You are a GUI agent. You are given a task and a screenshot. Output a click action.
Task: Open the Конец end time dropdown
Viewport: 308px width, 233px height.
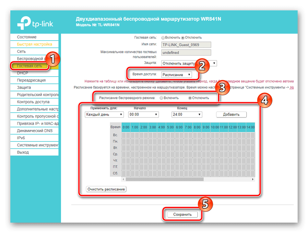pyautogui.click(x=186, y=115)
